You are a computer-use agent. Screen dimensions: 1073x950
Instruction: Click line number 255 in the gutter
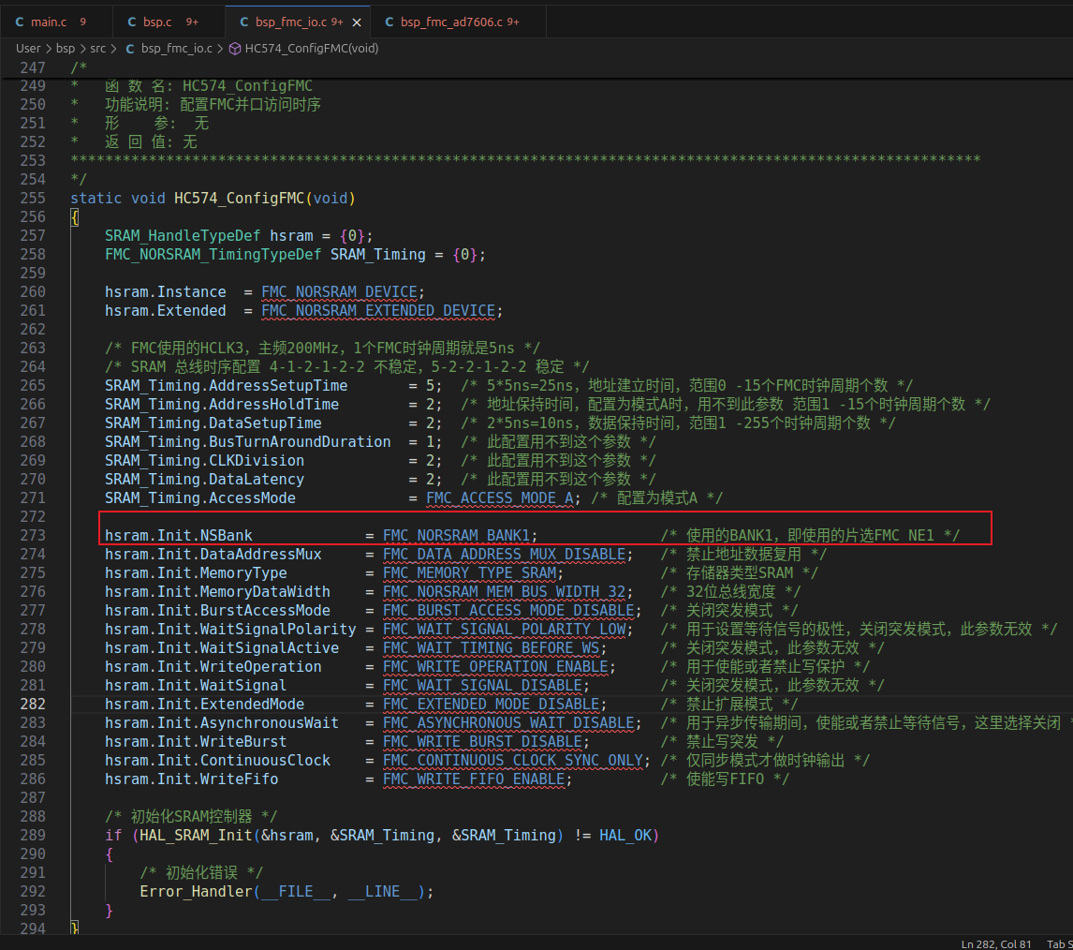pos(33,198)
